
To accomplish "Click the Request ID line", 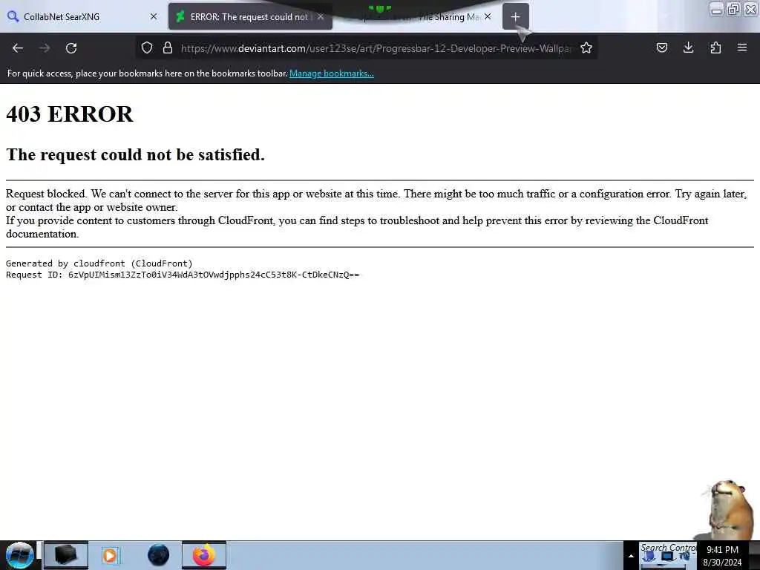I will (183, 275).
